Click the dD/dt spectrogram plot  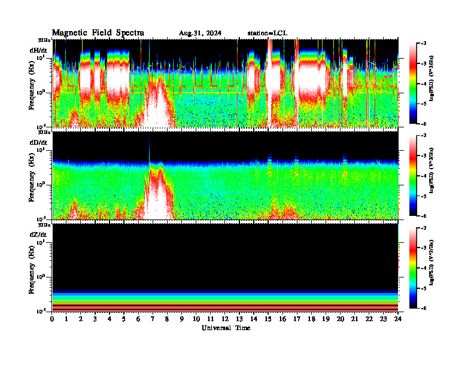coord(225,175)
